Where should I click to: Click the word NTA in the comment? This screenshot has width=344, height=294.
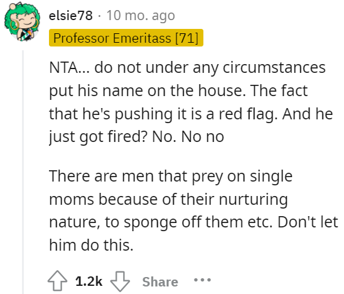pyautogui.click(x=63, y=67)
